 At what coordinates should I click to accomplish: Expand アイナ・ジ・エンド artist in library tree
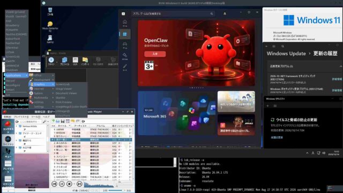click(17, 133)
